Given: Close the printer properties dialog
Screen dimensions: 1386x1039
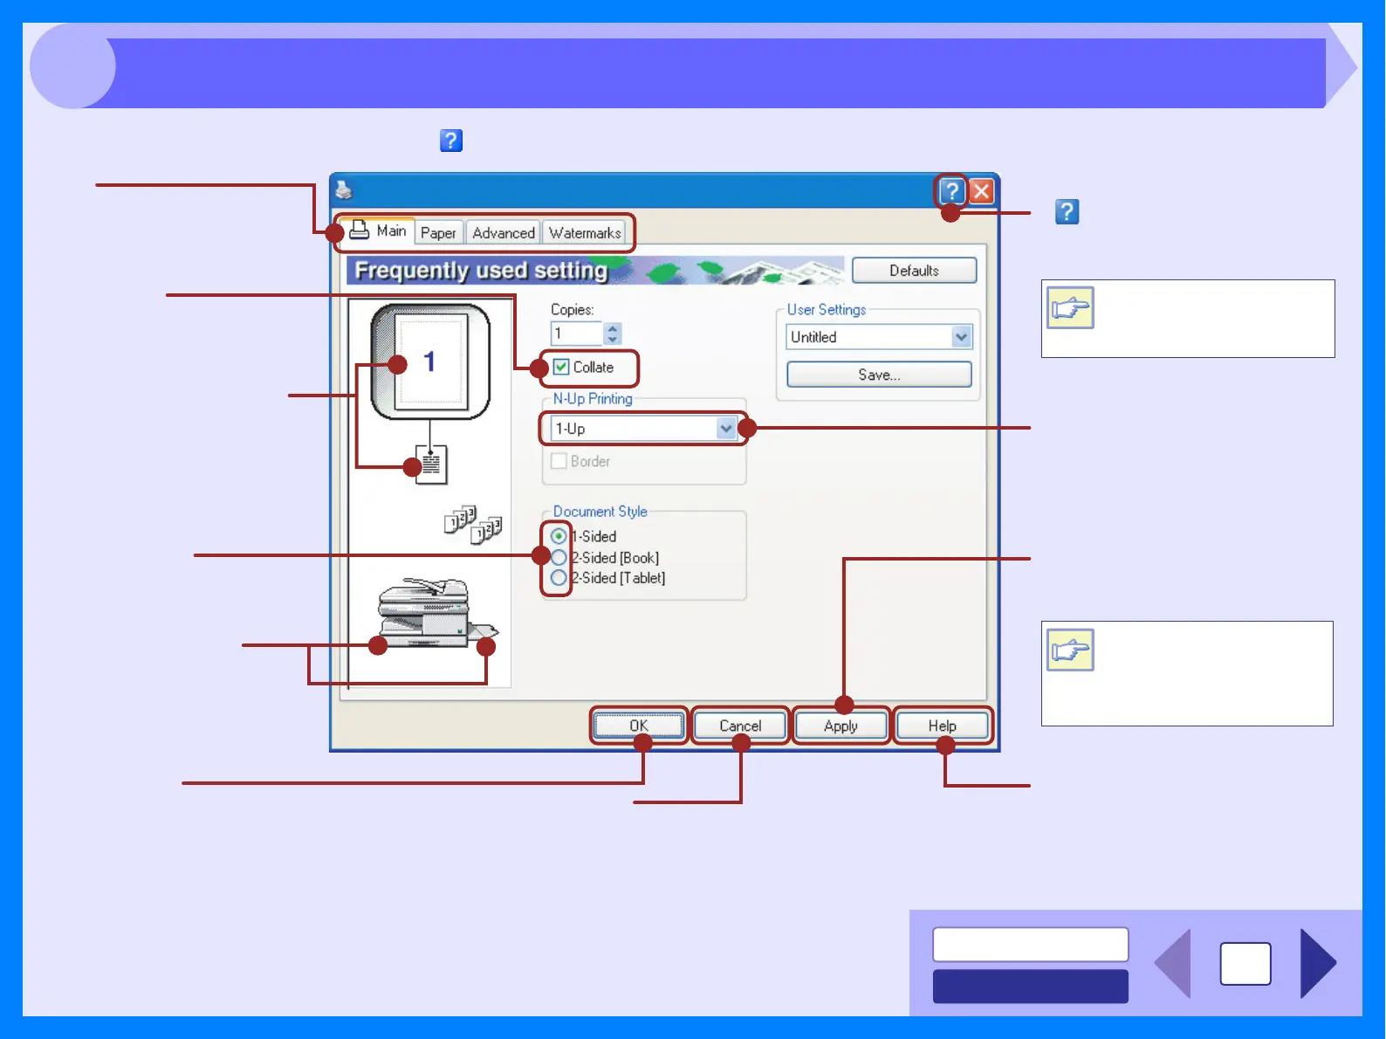Looking at the screenshot, I should coord(981,190).
